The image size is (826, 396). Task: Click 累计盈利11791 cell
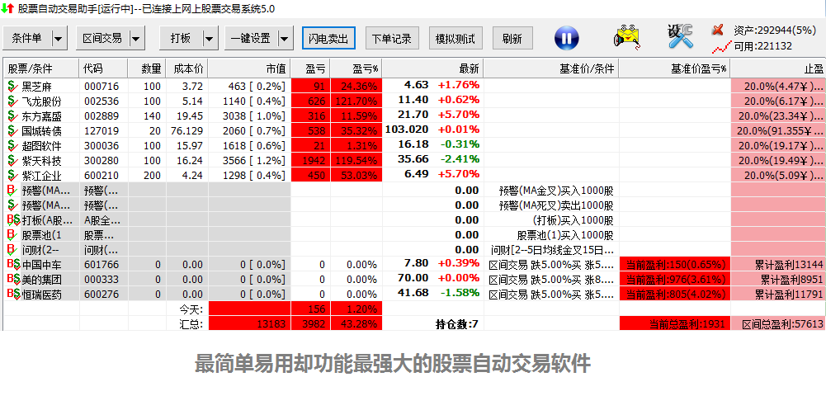click(778, 294)
